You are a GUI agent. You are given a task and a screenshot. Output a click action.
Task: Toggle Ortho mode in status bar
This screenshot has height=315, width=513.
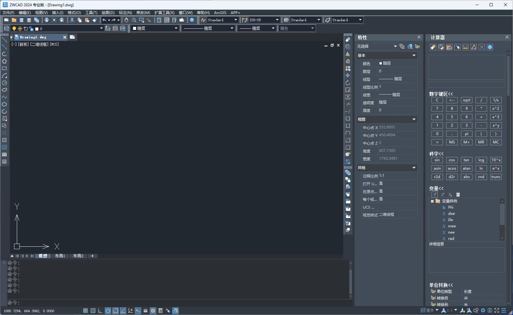(x=100, y=311)
